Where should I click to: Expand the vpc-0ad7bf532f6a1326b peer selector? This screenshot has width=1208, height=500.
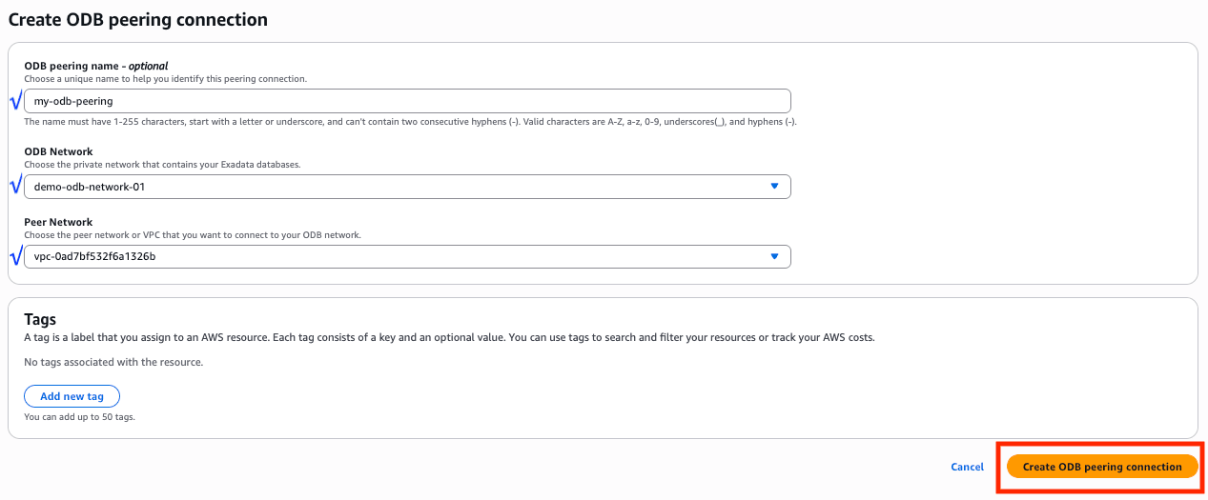[x=407, y=256]
